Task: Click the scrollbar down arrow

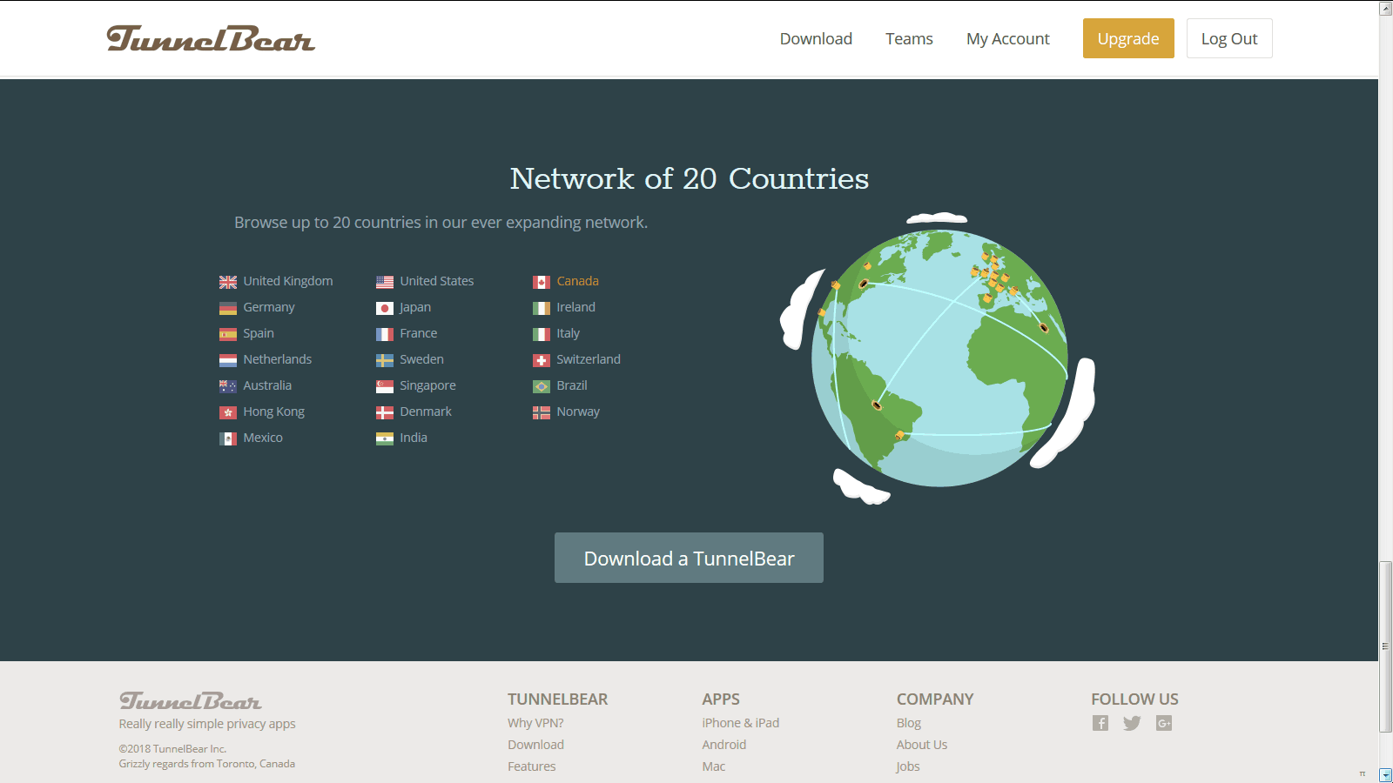Action: tap(1386, 775)
